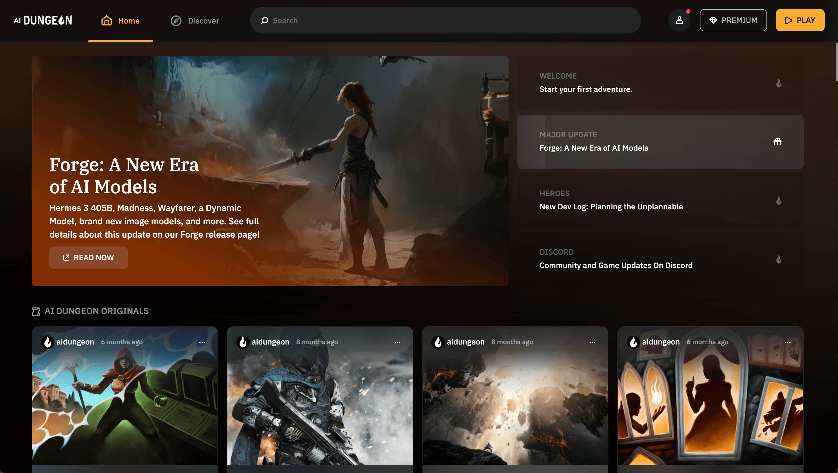Click aidungeon avatar on explosion landscape card
The width and height of the screenshot is (838, 473).
(438, 342)
